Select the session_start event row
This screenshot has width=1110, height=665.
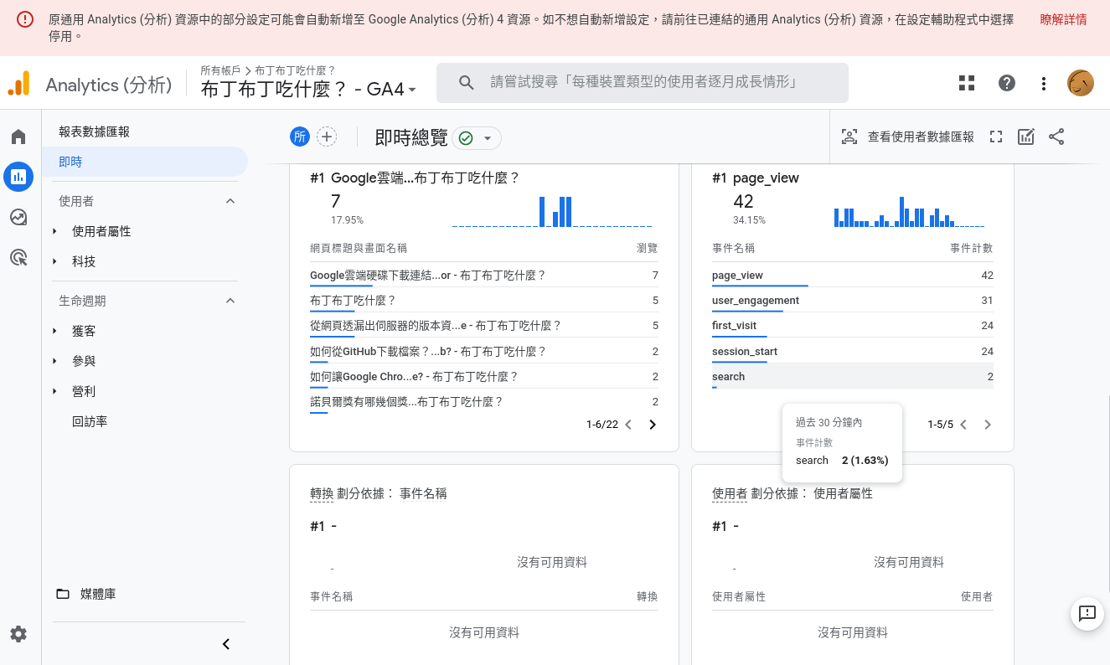click(x=853, y=352)
